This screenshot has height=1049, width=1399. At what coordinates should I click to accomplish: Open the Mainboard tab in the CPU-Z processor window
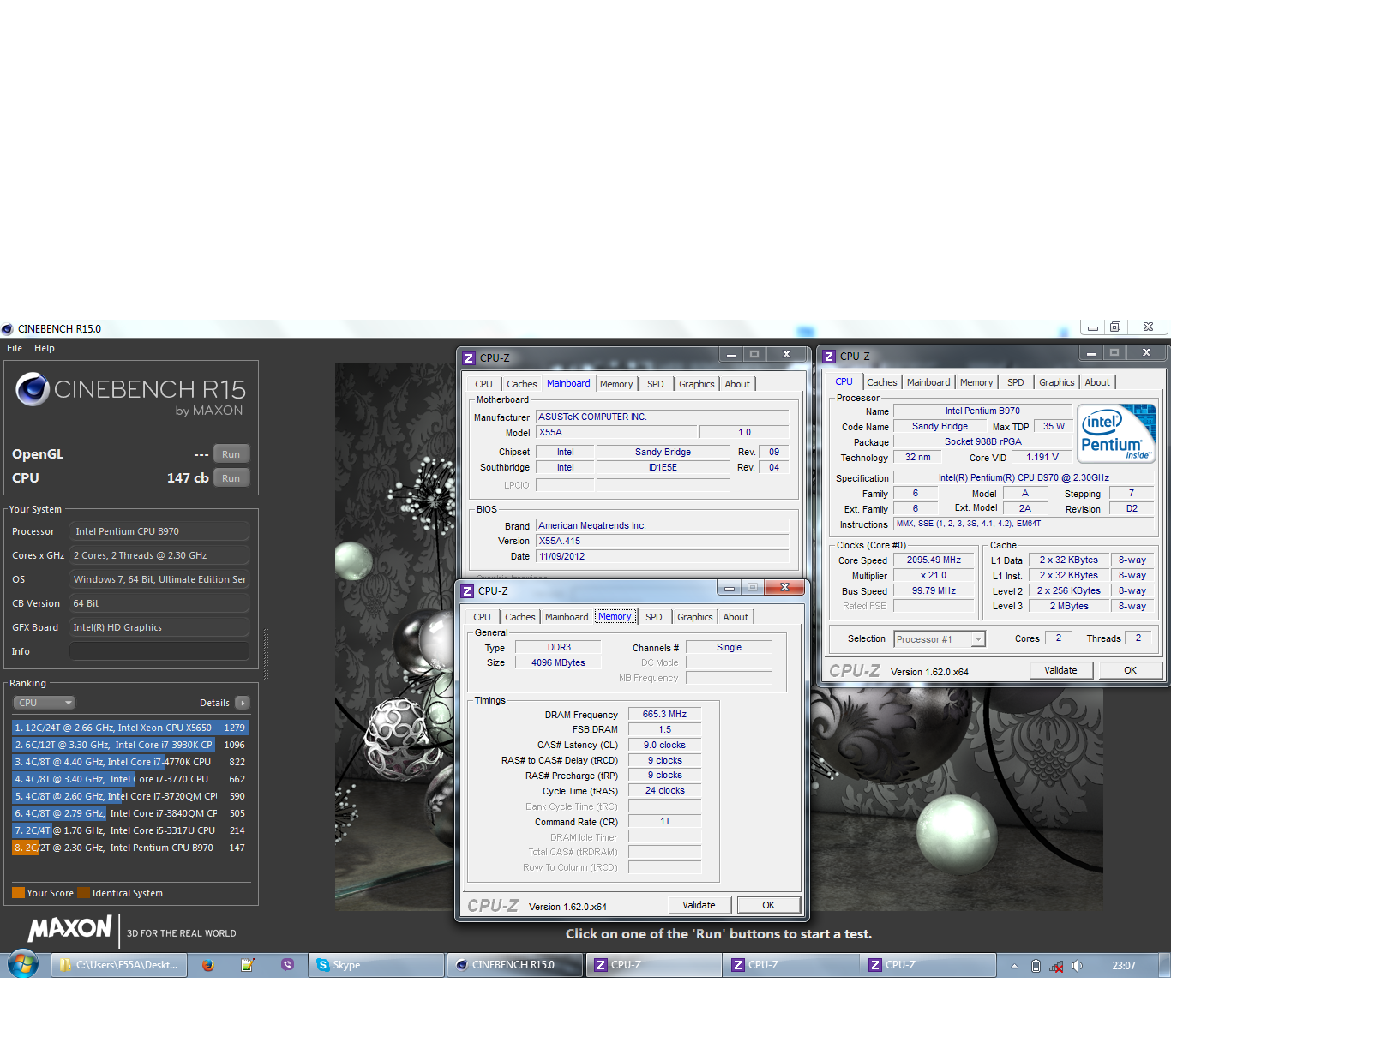click(x=928, y=382)
